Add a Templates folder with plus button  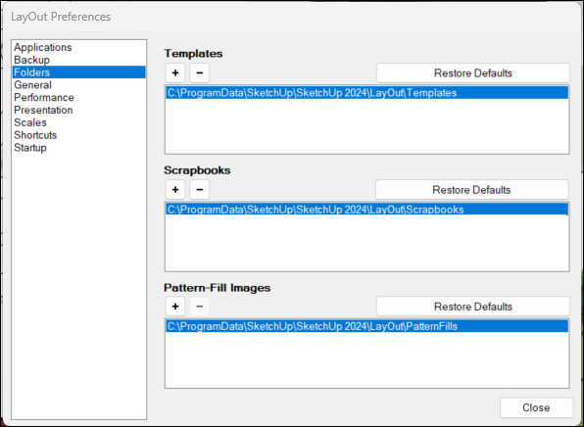pos(175,72)
